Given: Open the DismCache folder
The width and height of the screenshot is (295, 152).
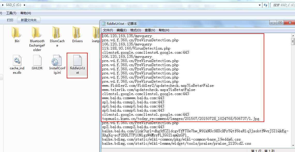Looking at the screenshot, I should pyautogui.click(x=57, y=37).
